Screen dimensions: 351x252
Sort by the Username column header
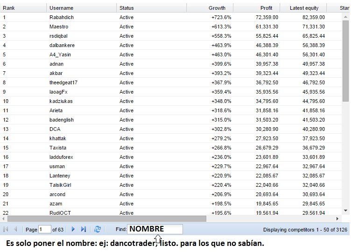(81, 8)
